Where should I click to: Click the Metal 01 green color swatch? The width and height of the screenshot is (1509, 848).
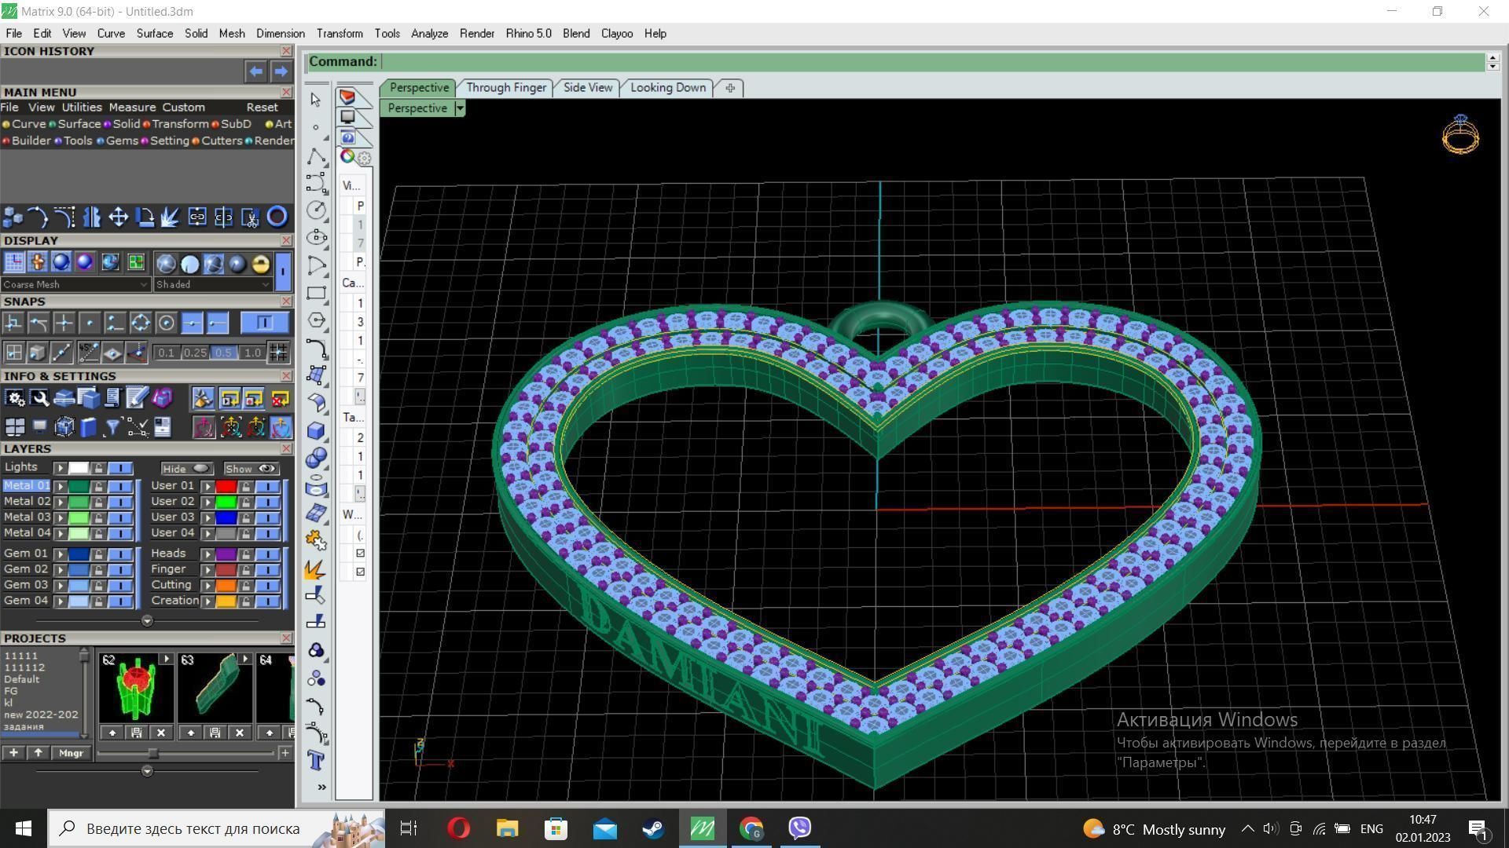[79, 487]
